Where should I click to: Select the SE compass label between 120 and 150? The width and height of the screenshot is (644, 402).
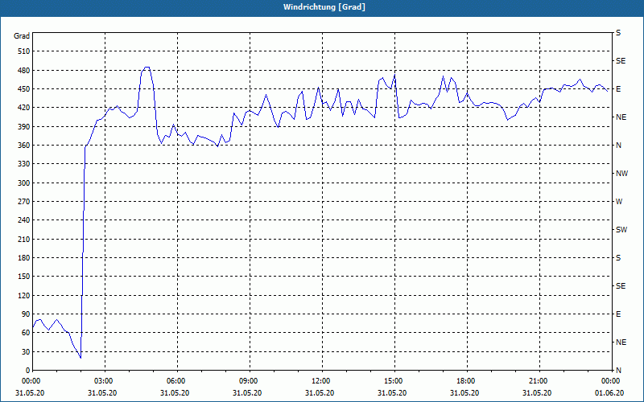click(x=621, y=286)
